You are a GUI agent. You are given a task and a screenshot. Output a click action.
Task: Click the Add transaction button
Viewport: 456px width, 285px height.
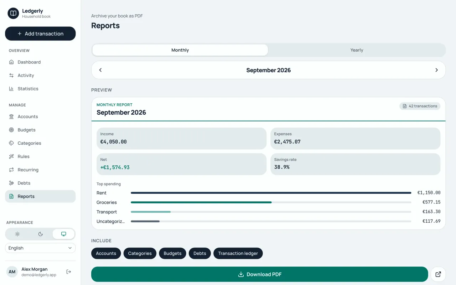[x=40, y=33]
